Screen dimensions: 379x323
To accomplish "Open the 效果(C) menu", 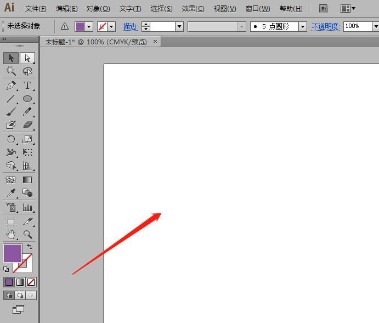I will (193, 9).
